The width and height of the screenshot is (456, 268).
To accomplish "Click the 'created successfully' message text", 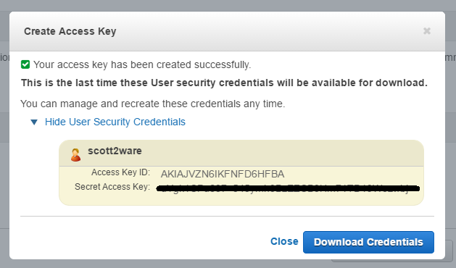I will 142,64.
